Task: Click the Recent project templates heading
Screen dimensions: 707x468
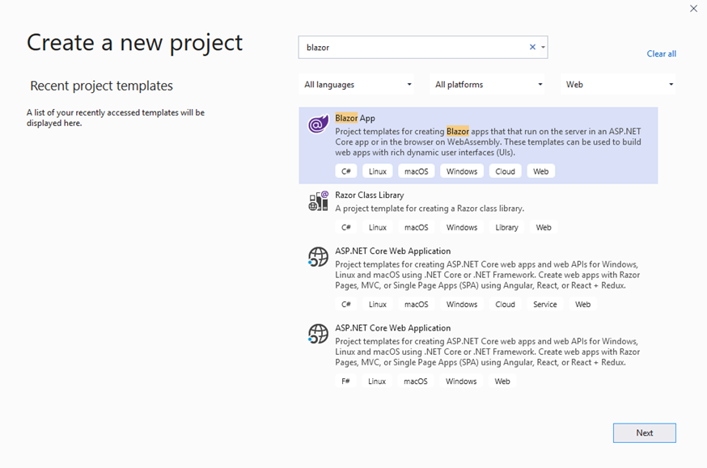Action: pyautogui.click(x=101, y=86)
